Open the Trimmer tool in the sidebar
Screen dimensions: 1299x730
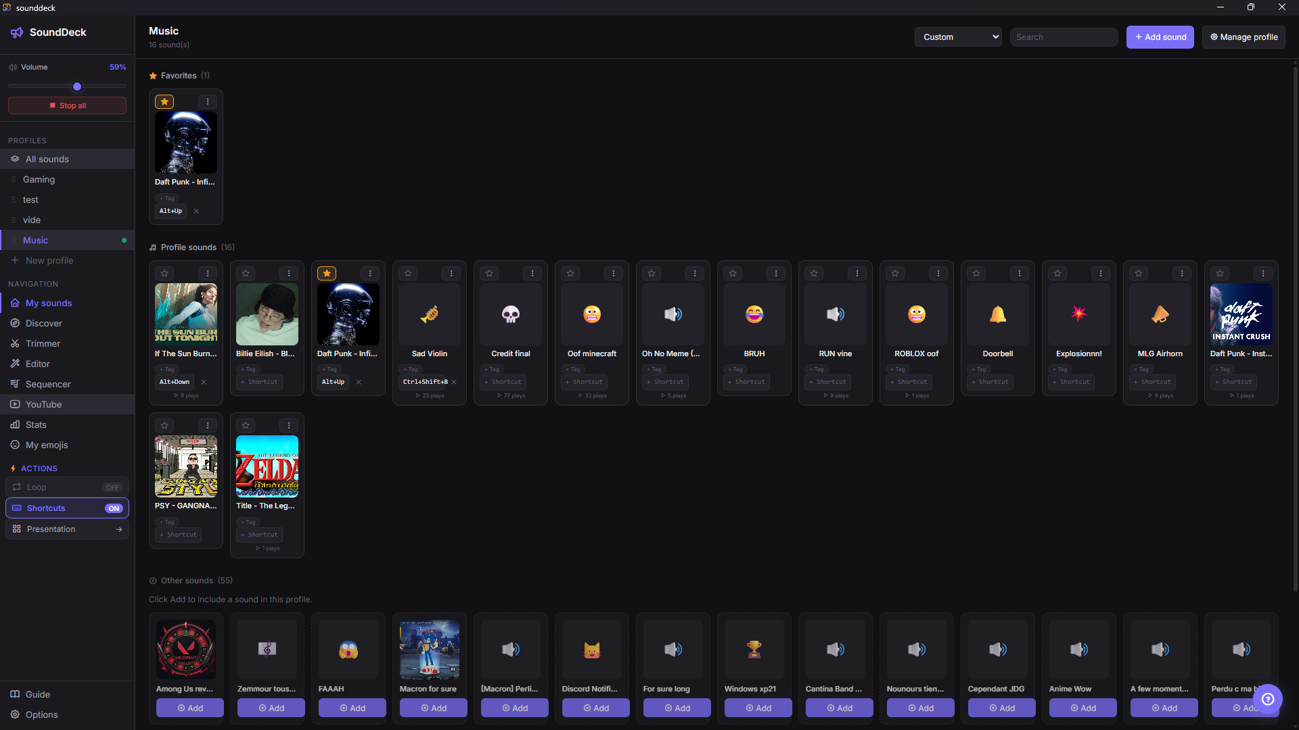pyautogui.click(x=67, y=343)
